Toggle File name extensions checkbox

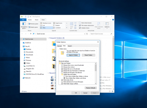point(80,25)
